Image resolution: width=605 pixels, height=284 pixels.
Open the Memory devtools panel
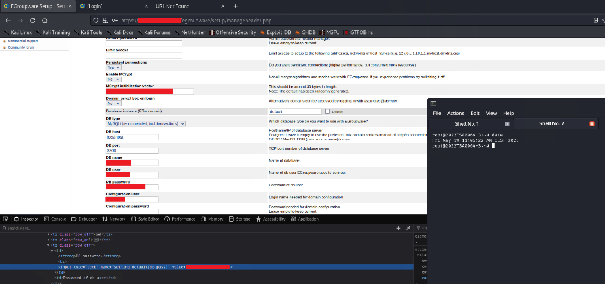tap(212, 219)
